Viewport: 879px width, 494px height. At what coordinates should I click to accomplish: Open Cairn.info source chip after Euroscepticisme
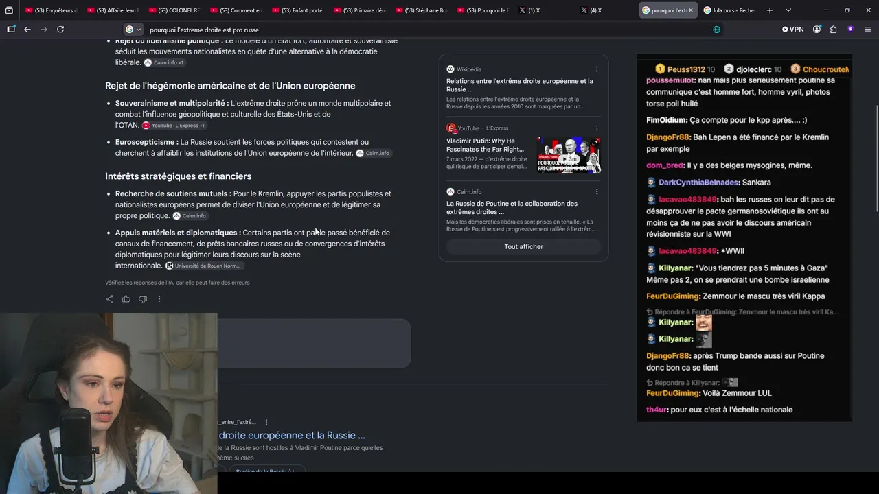tap(374, 153)
